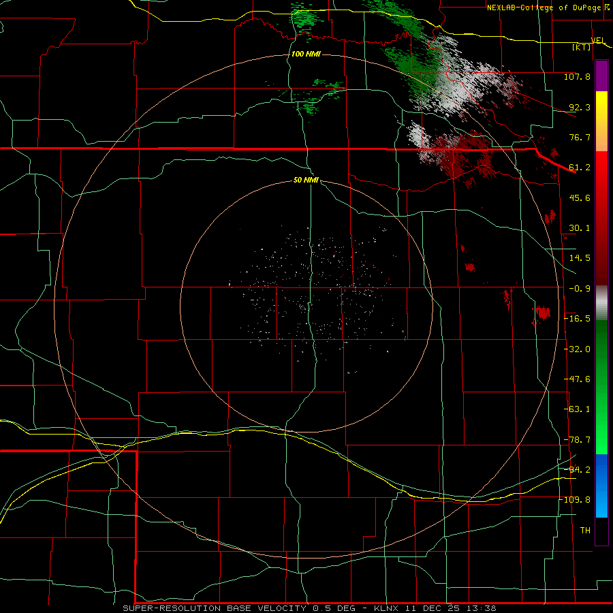The height and width of the screenshot is (613, 613).
Task: Click the 30.1 velocity scale value
Action: coord(580,228)
